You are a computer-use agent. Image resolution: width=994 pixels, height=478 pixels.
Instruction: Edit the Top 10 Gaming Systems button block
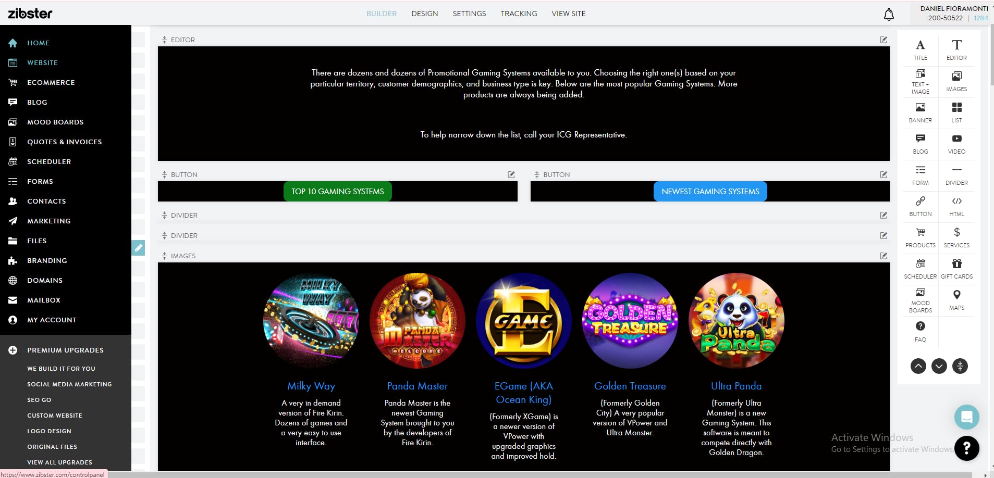pyautogui.click(x=511, y=174)
